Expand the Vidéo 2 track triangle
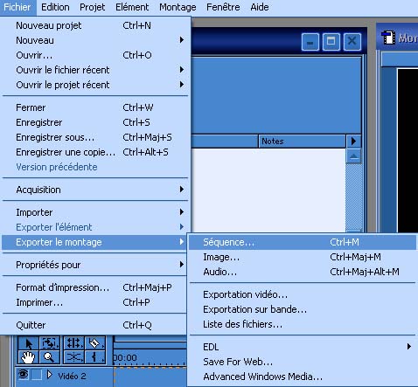This screenshot has height=387, width=418. tap(50, 375)
